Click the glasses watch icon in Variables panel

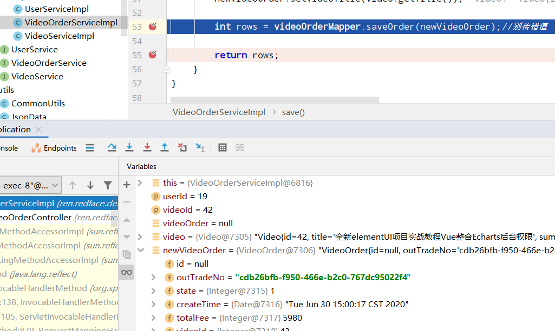(x=126, y=272)
